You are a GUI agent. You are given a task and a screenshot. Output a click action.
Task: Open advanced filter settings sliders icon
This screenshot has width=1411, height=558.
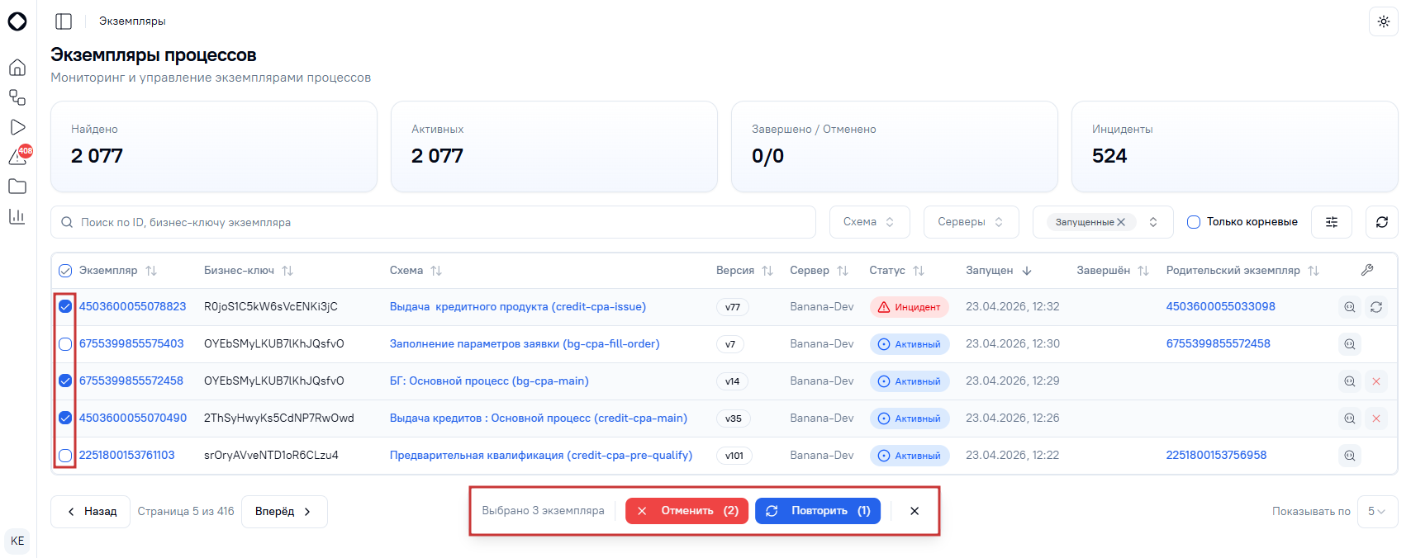point(1332,222)
